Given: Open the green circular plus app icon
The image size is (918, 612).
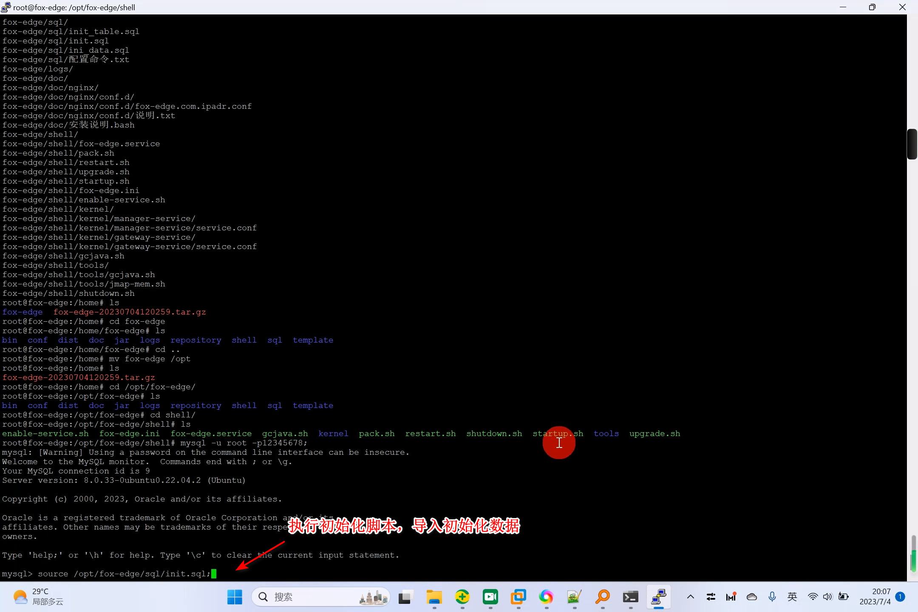Looking at the screenshot, I should point(462,597).
